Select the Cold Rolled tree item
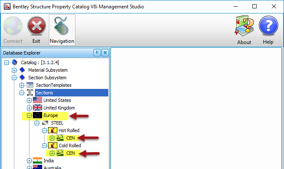Image resolution: width=284 pixels, height=169 pixels. [70, 146]
